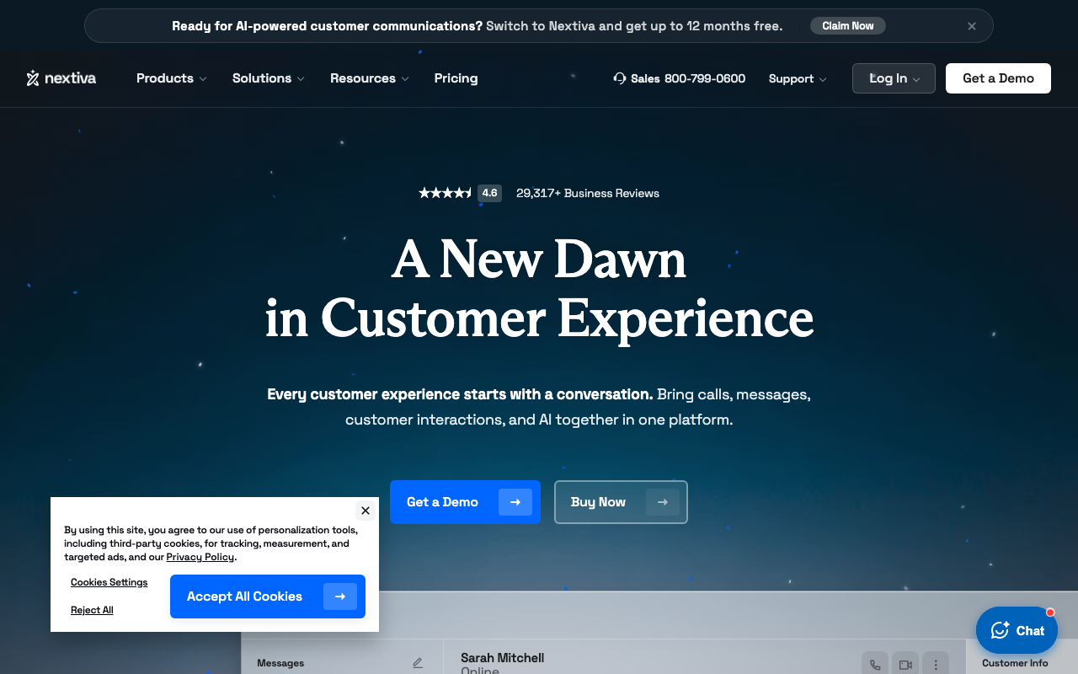
Task: Click the Buy Now button
Action: pos(621,502)
